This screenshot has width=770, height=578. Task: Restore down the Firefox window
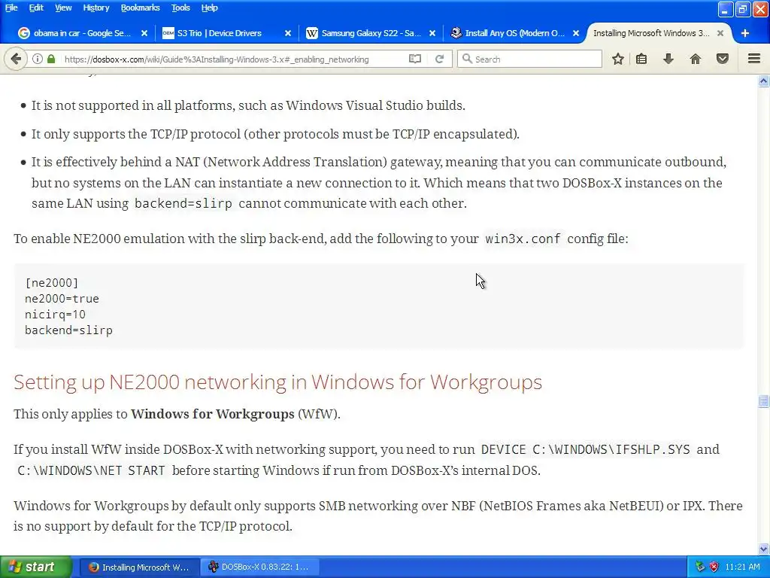point(742,9)
